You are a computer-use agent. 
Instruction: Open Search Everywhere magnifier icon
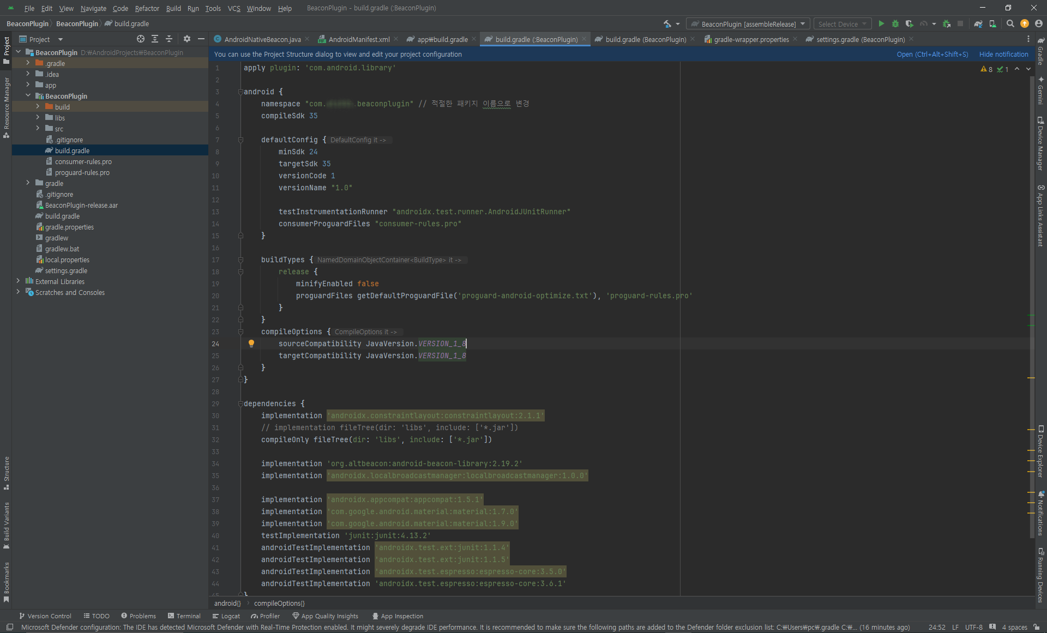click(1010, 23)
